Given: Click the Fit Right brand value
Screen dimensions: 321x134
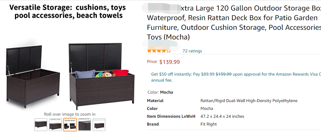Looking at the screenshot, I should pyautogui.click(x=209, y=124).
